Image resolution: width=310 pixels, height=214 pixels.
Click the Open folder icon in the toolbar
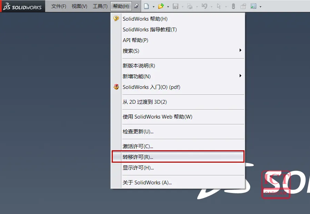tap(161, 6)
